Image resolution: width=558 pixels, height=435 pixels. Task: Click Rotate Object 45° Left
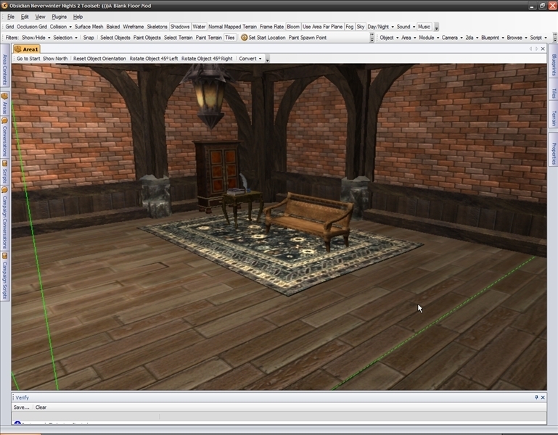tap(153, 59)
